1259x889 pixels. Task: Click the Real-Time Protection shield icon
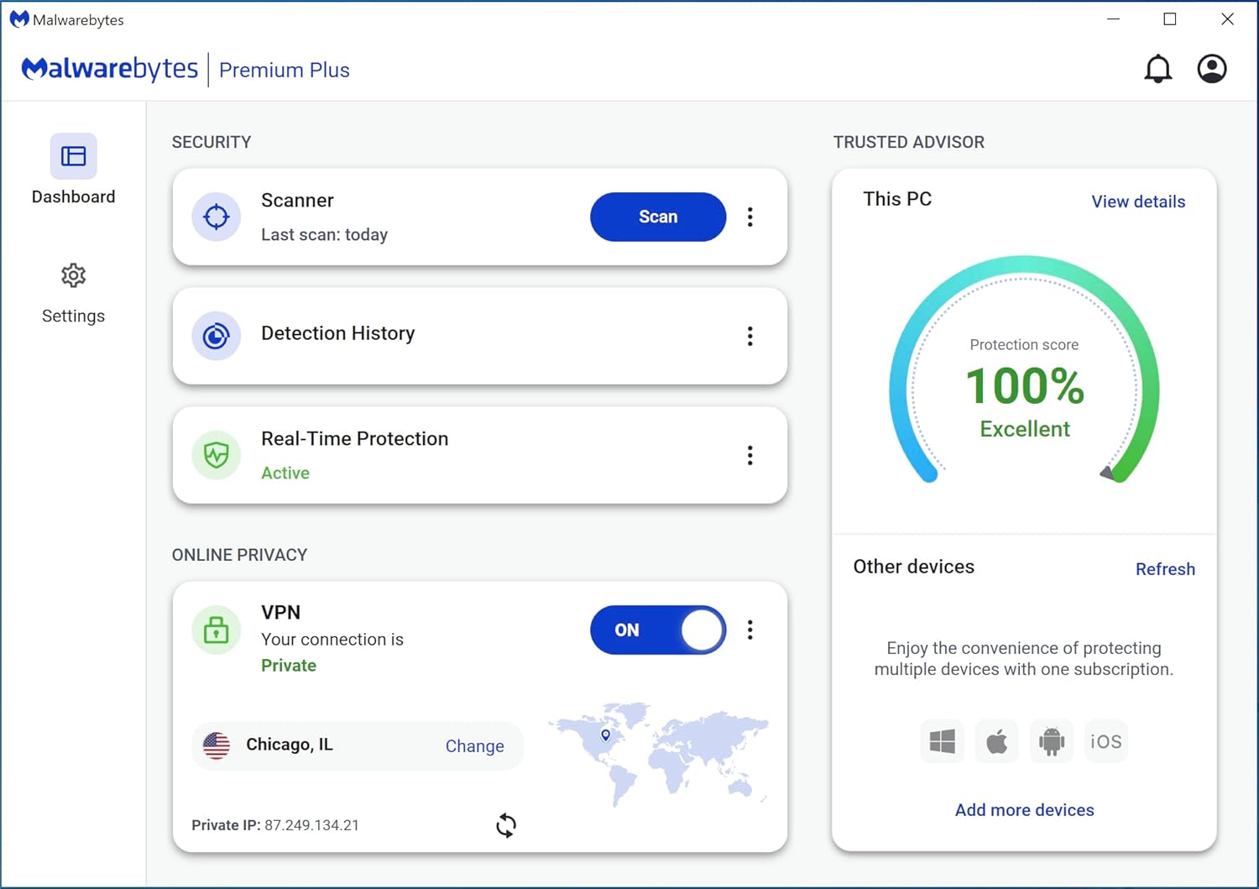(x=217, y=455)
